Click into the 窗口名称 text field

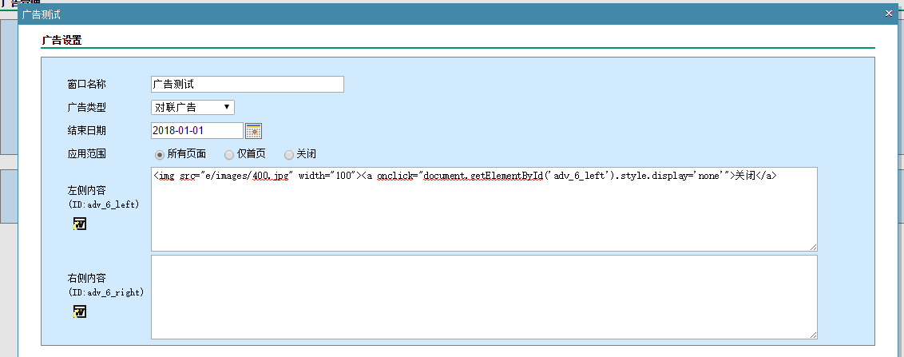point(247,85)
